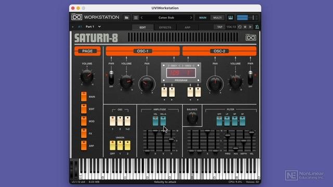The width and height of the screenshot is (333, 187).
Task: Adjust the master output level meter
Action: [247, 18]
